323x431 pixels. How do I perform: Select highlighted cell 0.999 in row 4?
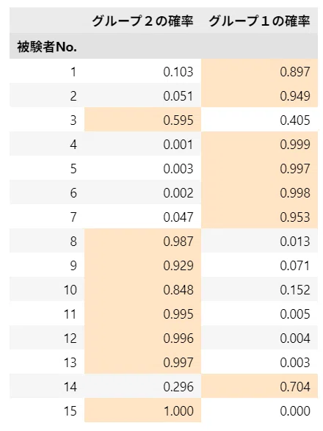point(259,144)
